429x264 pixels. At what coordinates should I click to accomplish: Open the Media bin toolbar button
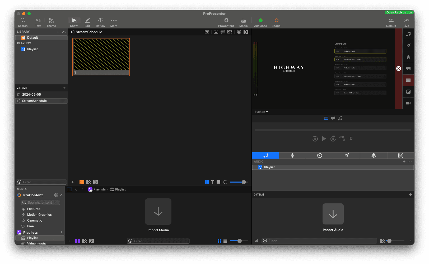tap(244, 22)
